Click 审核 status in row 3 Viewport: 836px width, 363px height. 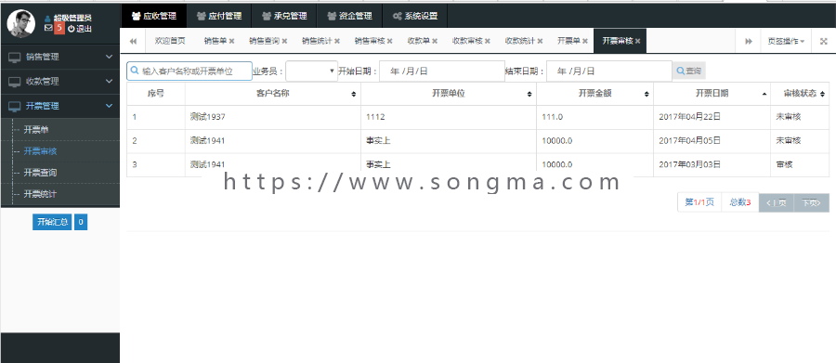tap(784, 164)
